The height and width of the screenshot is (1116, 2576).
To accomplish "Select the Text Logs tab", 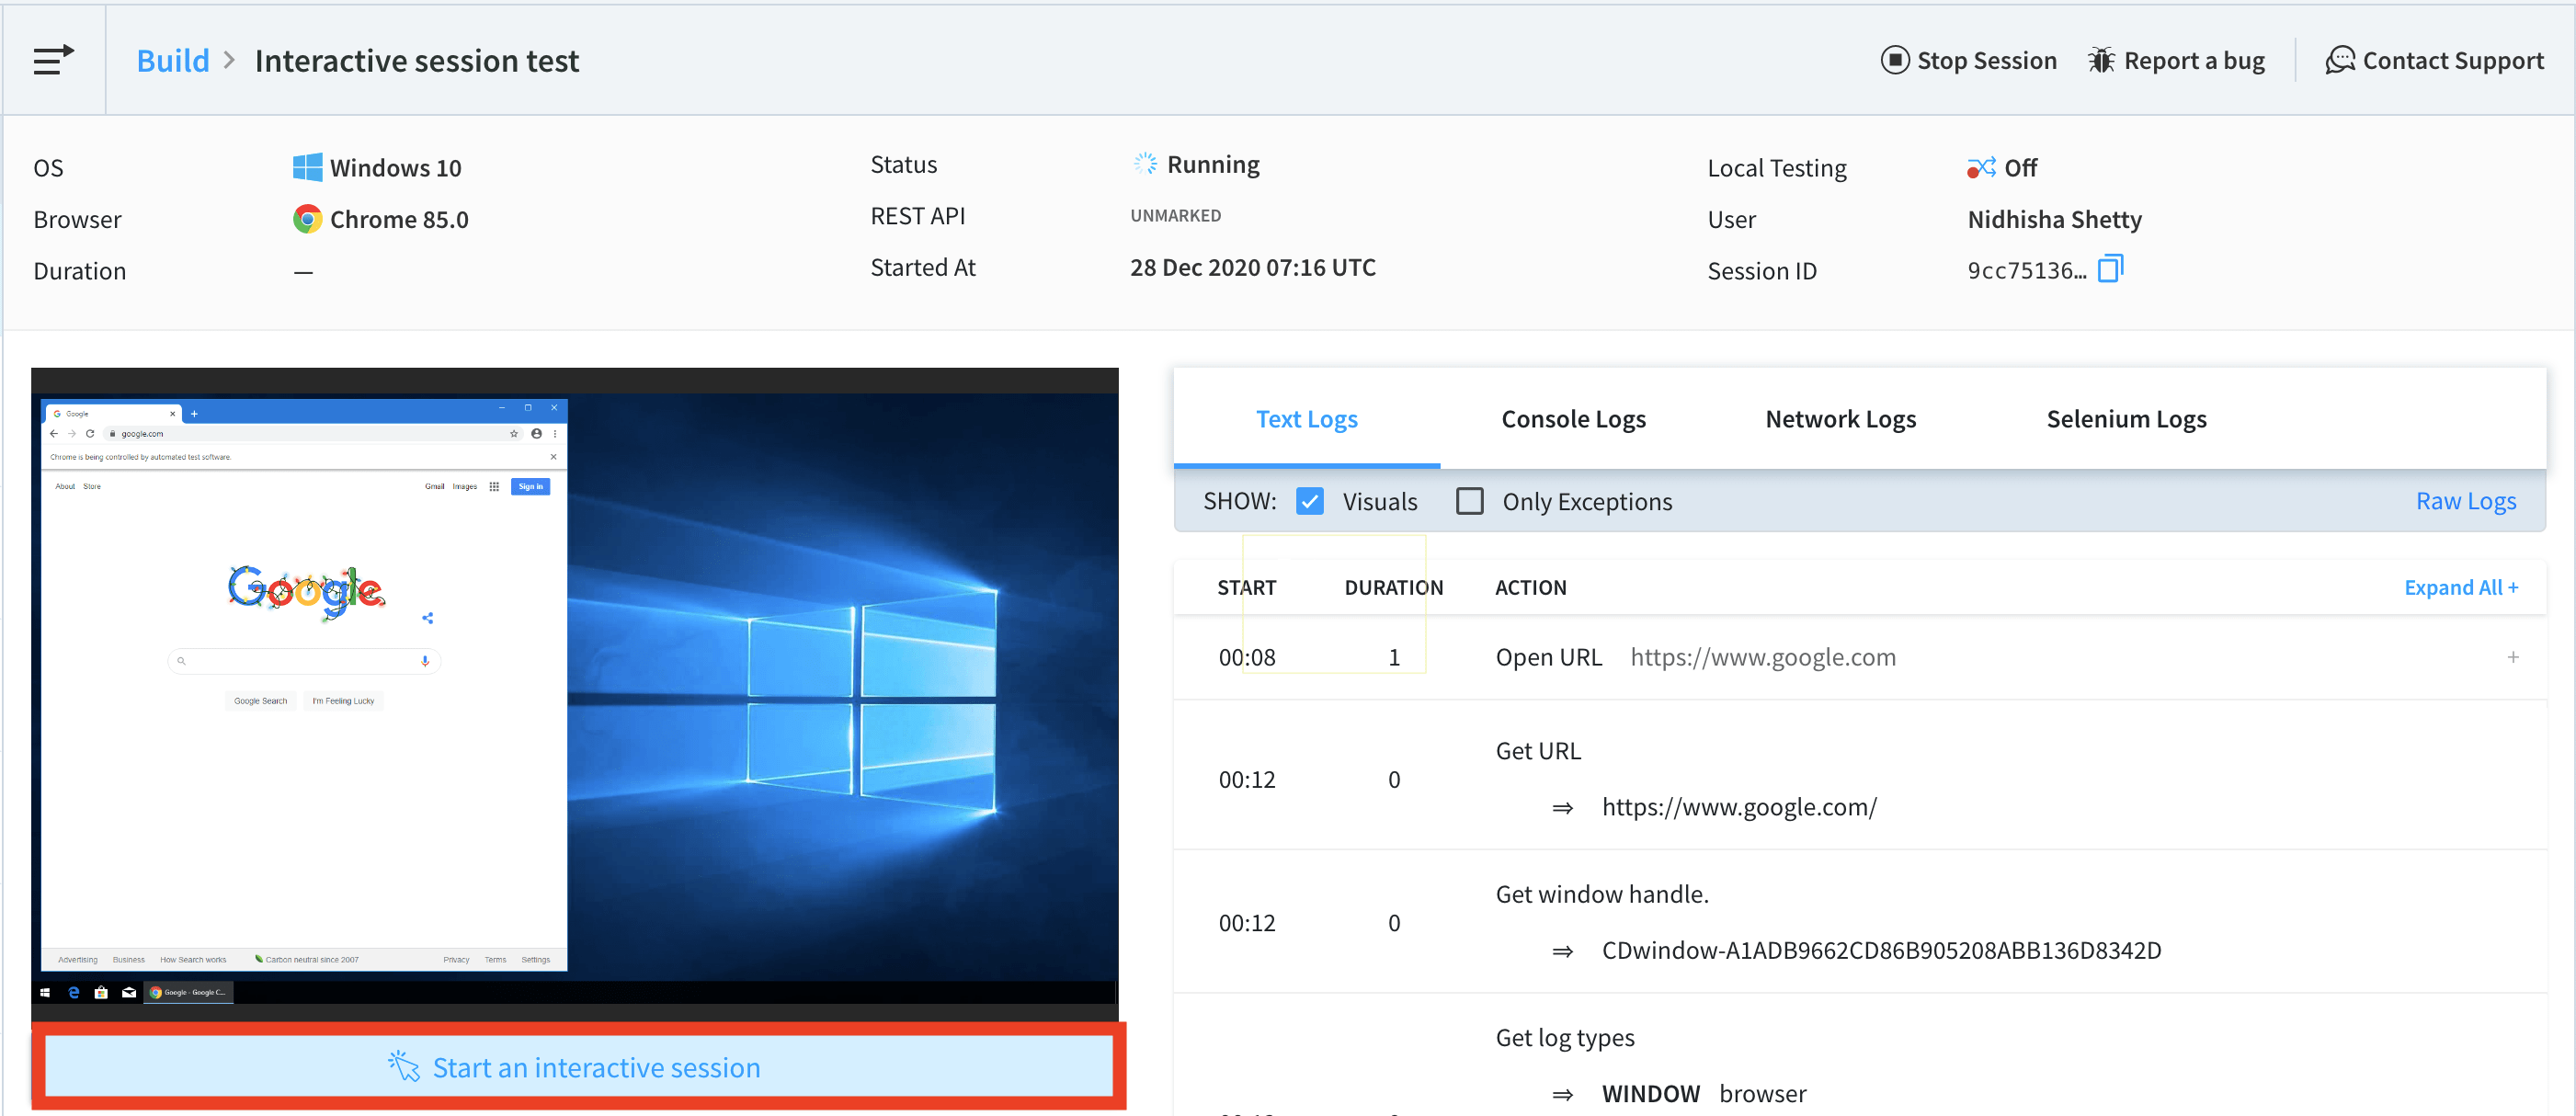I will point(1306,419).
